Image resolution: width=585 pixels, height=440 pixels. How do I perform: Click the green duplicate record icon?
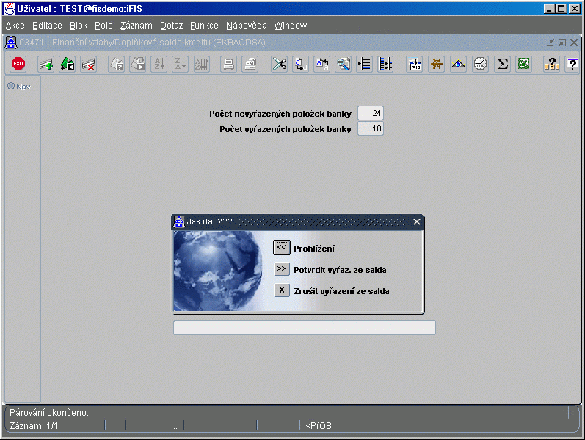[68, 64]
